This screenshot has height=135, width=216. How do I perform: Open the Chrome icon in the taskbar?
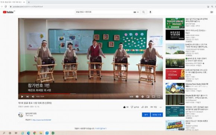pos(35,133)
